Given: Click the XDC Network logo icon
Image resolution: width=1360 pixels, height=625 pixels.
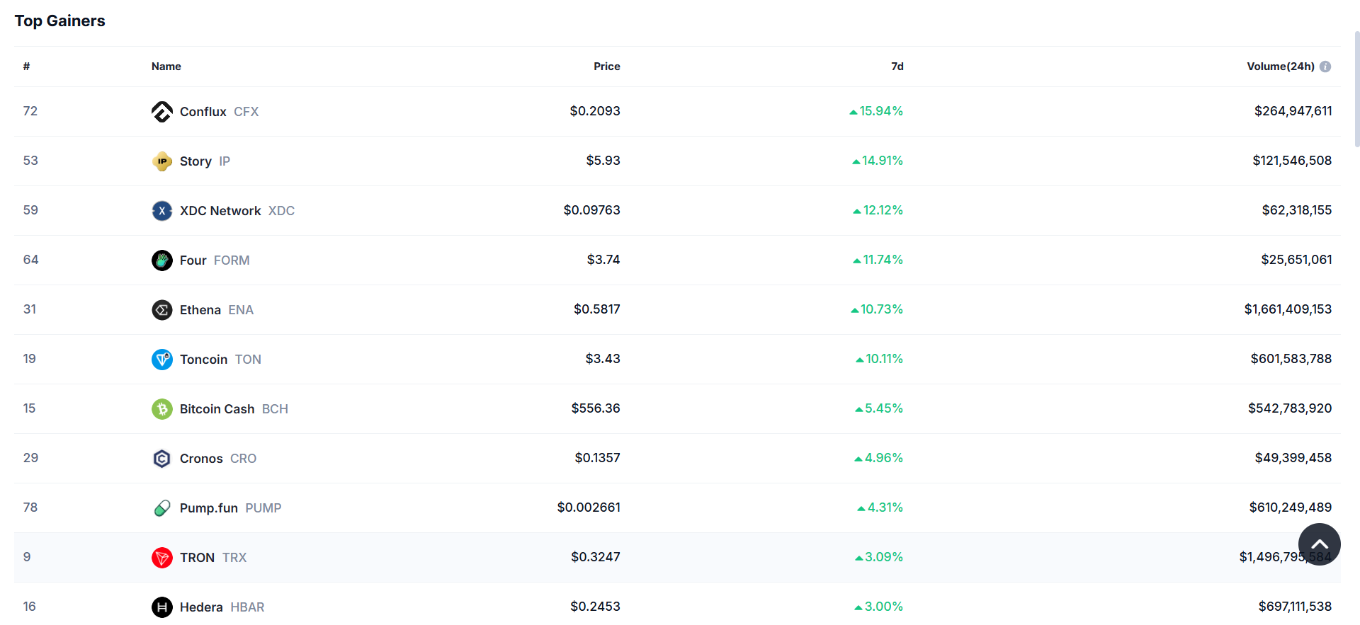Looking at the screenshot, I should (x=161, y=211).
